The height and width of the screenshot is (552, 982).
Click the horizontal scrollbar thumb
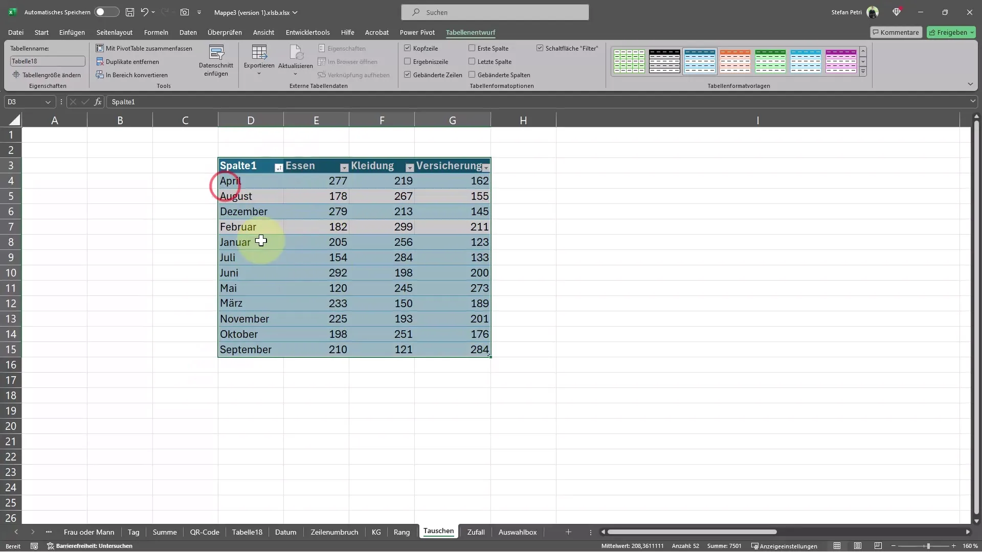(x=692, y=532)
